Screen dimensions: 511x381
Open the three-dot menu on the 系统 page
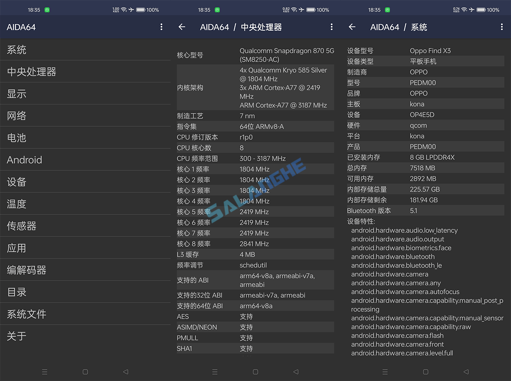tap(501, 27)
